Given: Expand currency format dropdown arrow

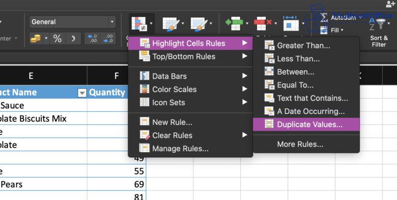Looking at the screenshot, I should (x=46, y=39).
